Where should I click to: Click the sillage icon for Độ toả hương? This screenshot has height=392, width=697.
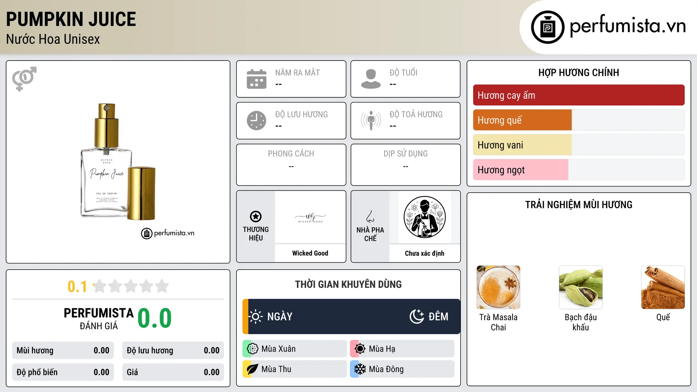371,120
